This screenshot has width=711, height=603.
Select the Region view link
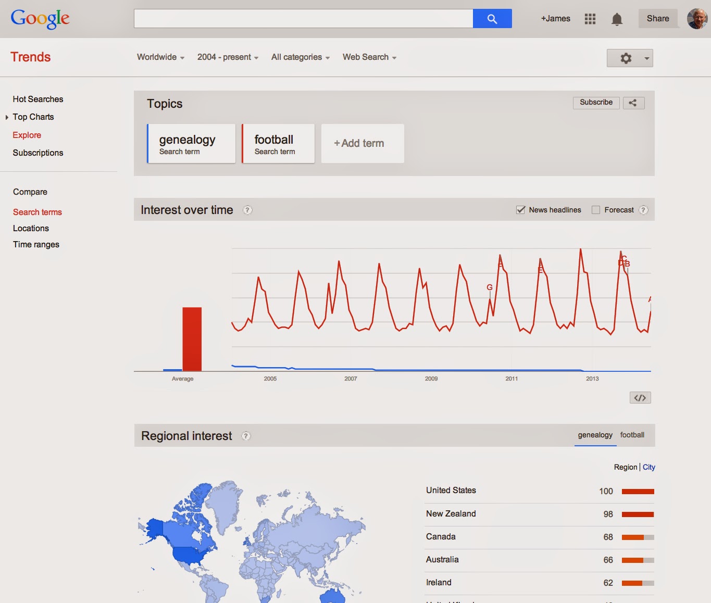pyautogui.click(x=626, y=467)
